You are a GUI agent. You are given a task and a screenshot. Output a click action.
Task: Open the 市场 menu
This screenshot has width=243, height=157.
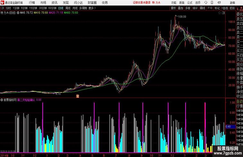click(x=43, y=3)
